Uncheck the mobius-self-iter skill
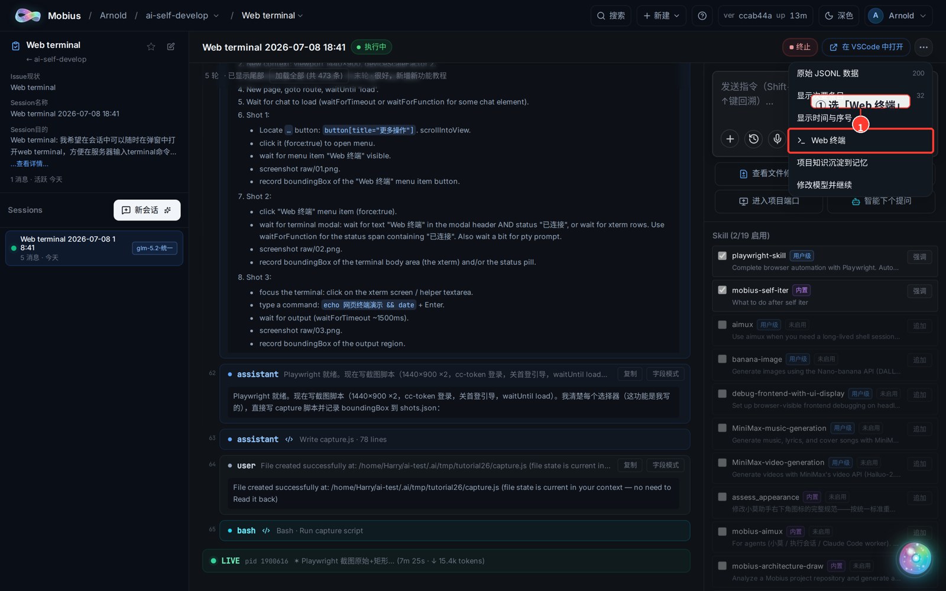The height and width of the screenshot is (591, 946). [722, 290]
